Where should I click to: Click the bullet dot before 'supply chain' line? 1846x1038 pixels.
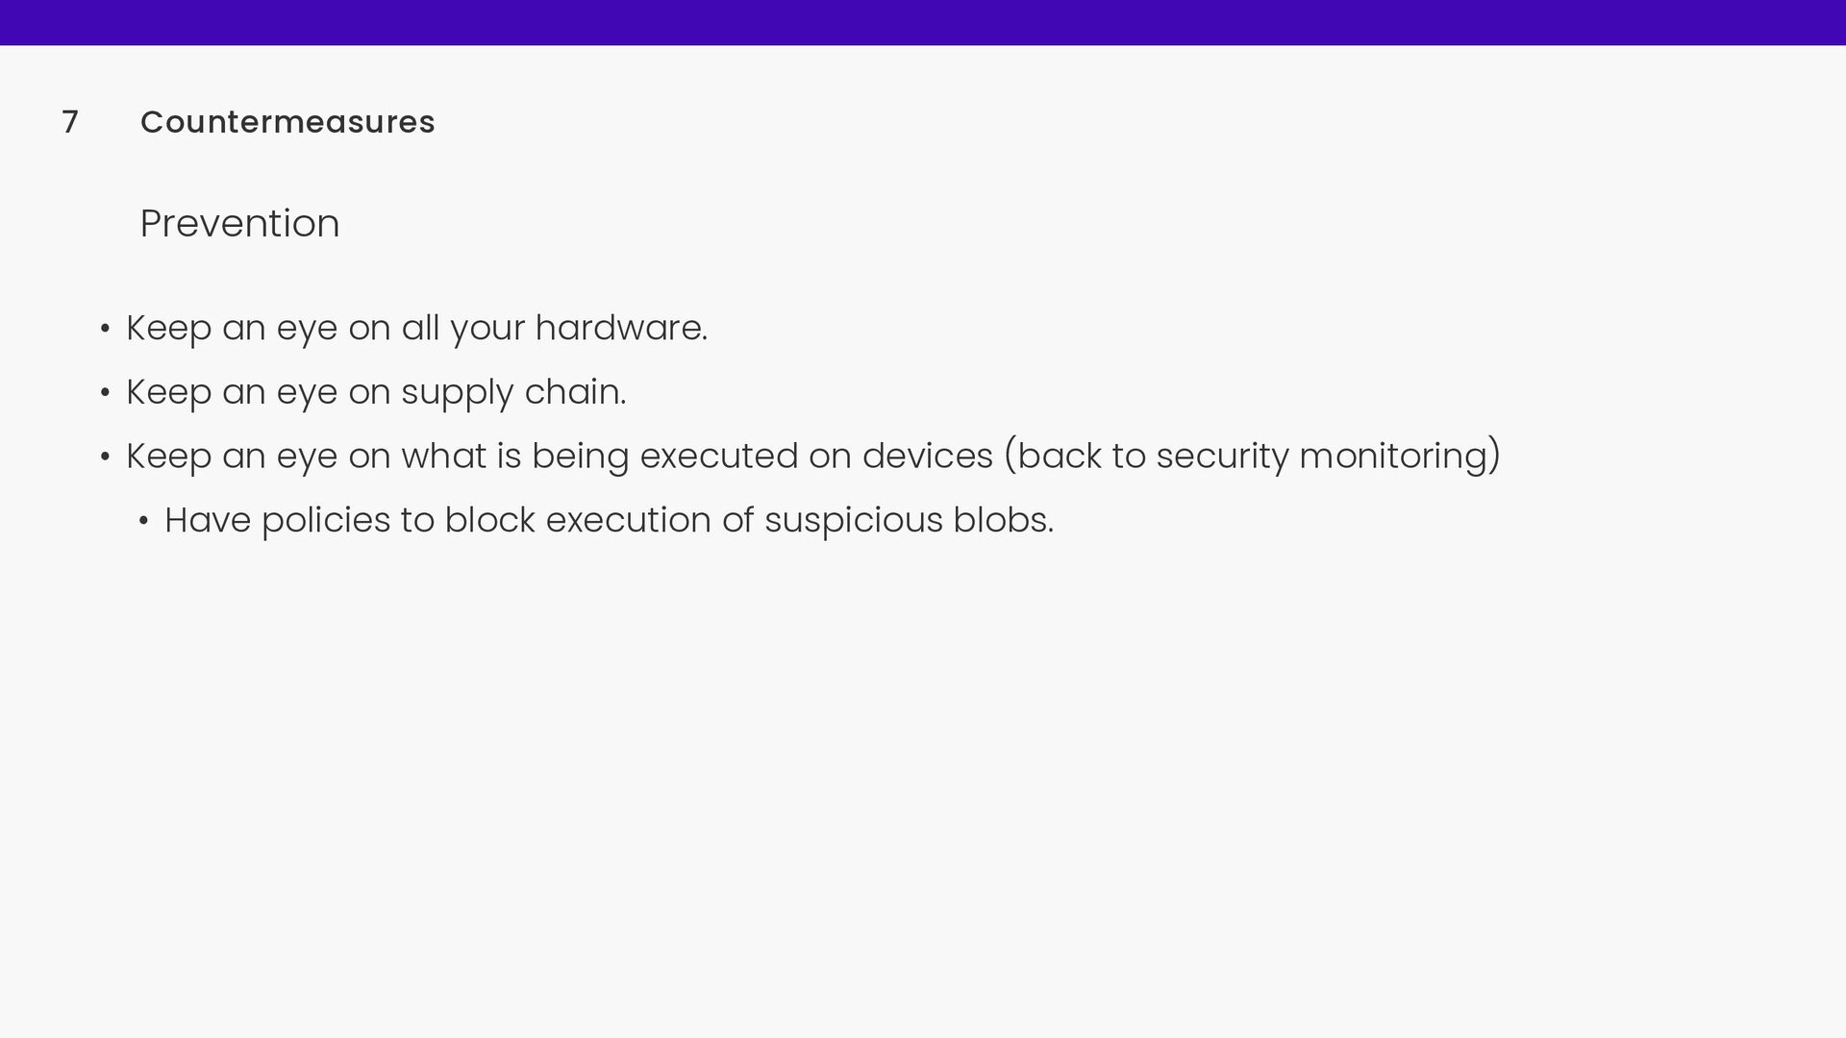[105, 394]
